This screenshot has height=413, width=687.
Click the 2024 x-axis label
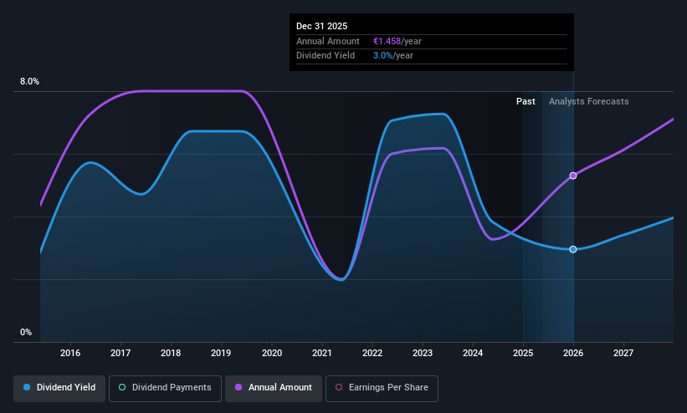473,353
